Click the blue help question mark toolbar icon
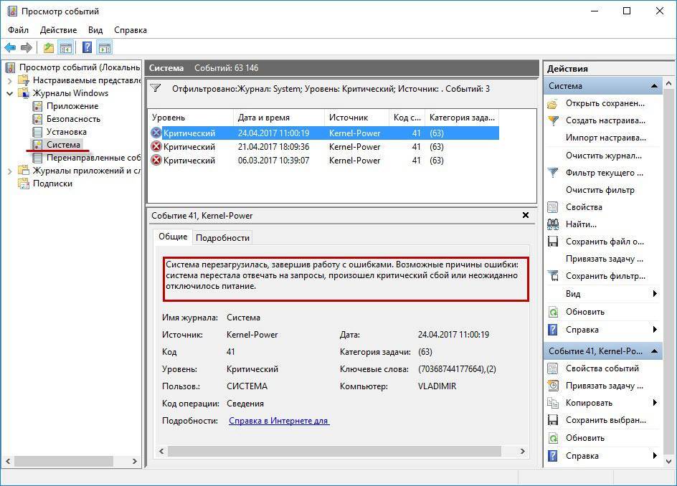Image resolution: width=677 pixels, height=486 pixels. click(87, 48)
